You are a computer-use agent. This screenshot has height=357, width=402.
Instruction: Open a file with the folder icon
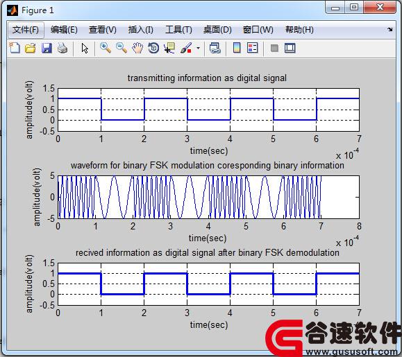(31, 48)
